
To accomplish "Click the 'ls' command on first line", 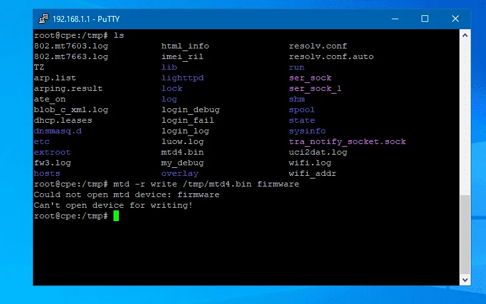I will pyautogui.click(x=119, y=35).
